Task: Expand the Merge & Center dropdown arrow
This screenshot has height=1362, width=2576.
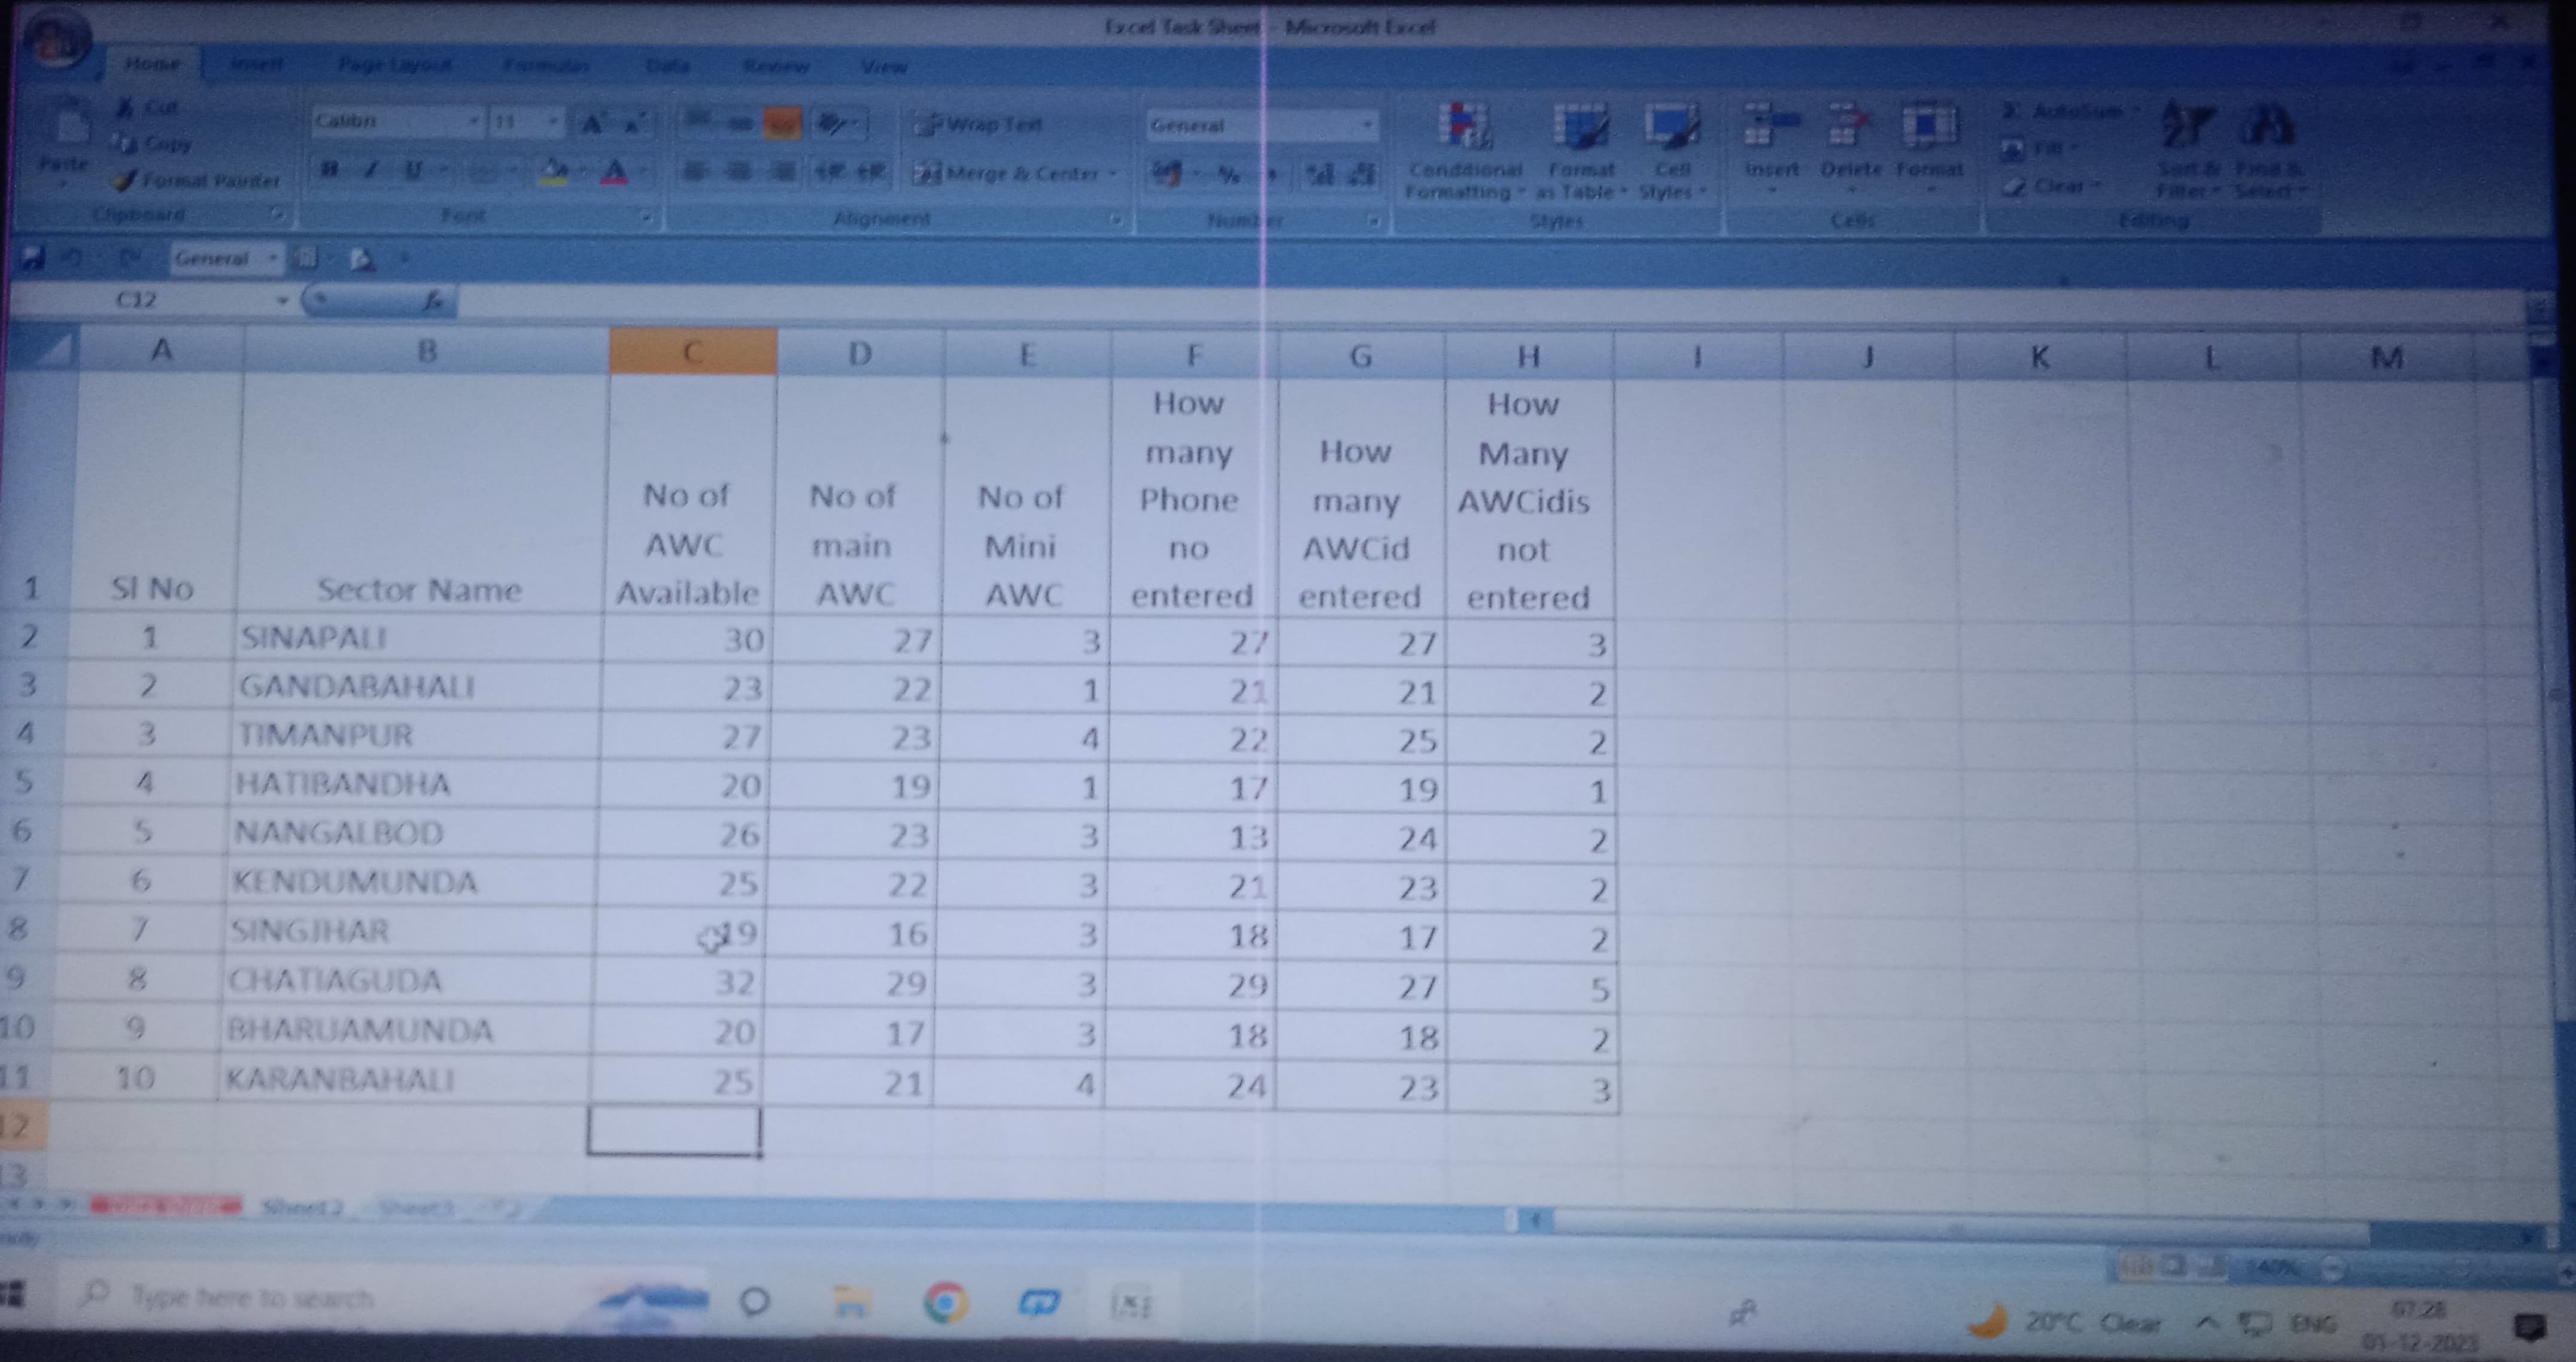Action: coord(1113,174)
